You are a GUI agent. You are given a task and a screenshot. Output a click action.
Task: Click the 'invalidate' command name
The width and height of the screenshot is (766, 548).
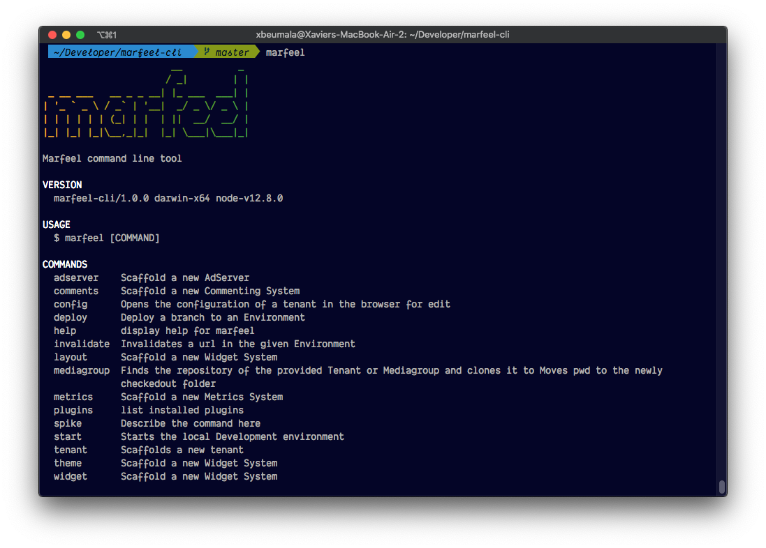(82, 344)
